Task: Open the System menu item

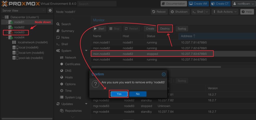Action: 66,51
